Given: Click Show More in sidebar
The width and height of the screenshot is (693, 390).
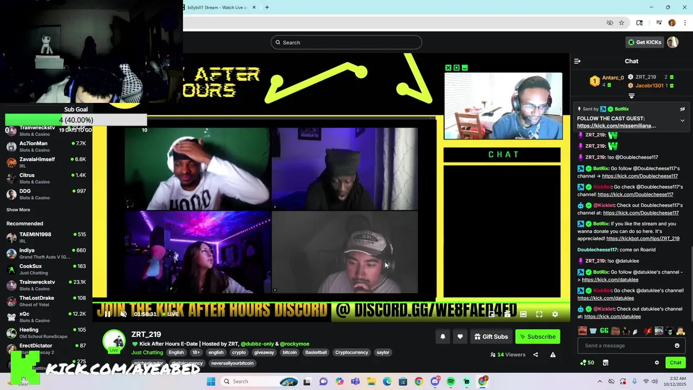Looking at the screenshot, I should pos(18,210).
